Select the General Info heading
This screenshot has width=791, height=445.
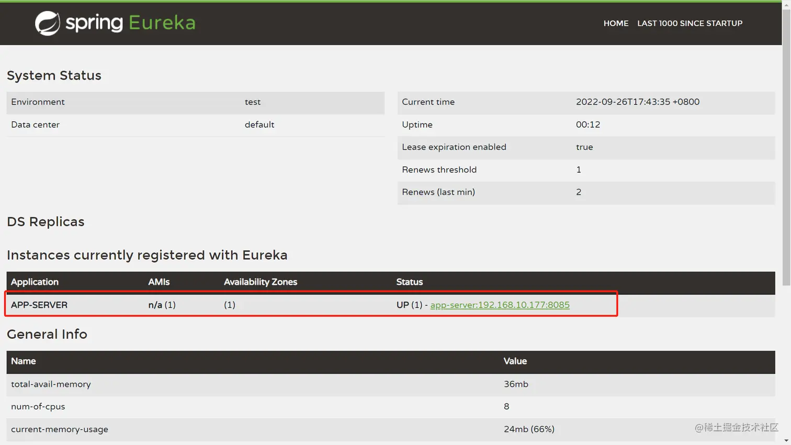point(47,334)
